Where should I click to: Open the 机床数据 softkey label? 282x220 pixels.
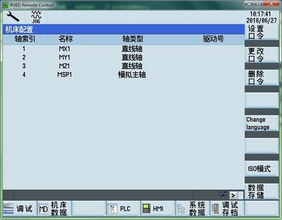(59, 209)
